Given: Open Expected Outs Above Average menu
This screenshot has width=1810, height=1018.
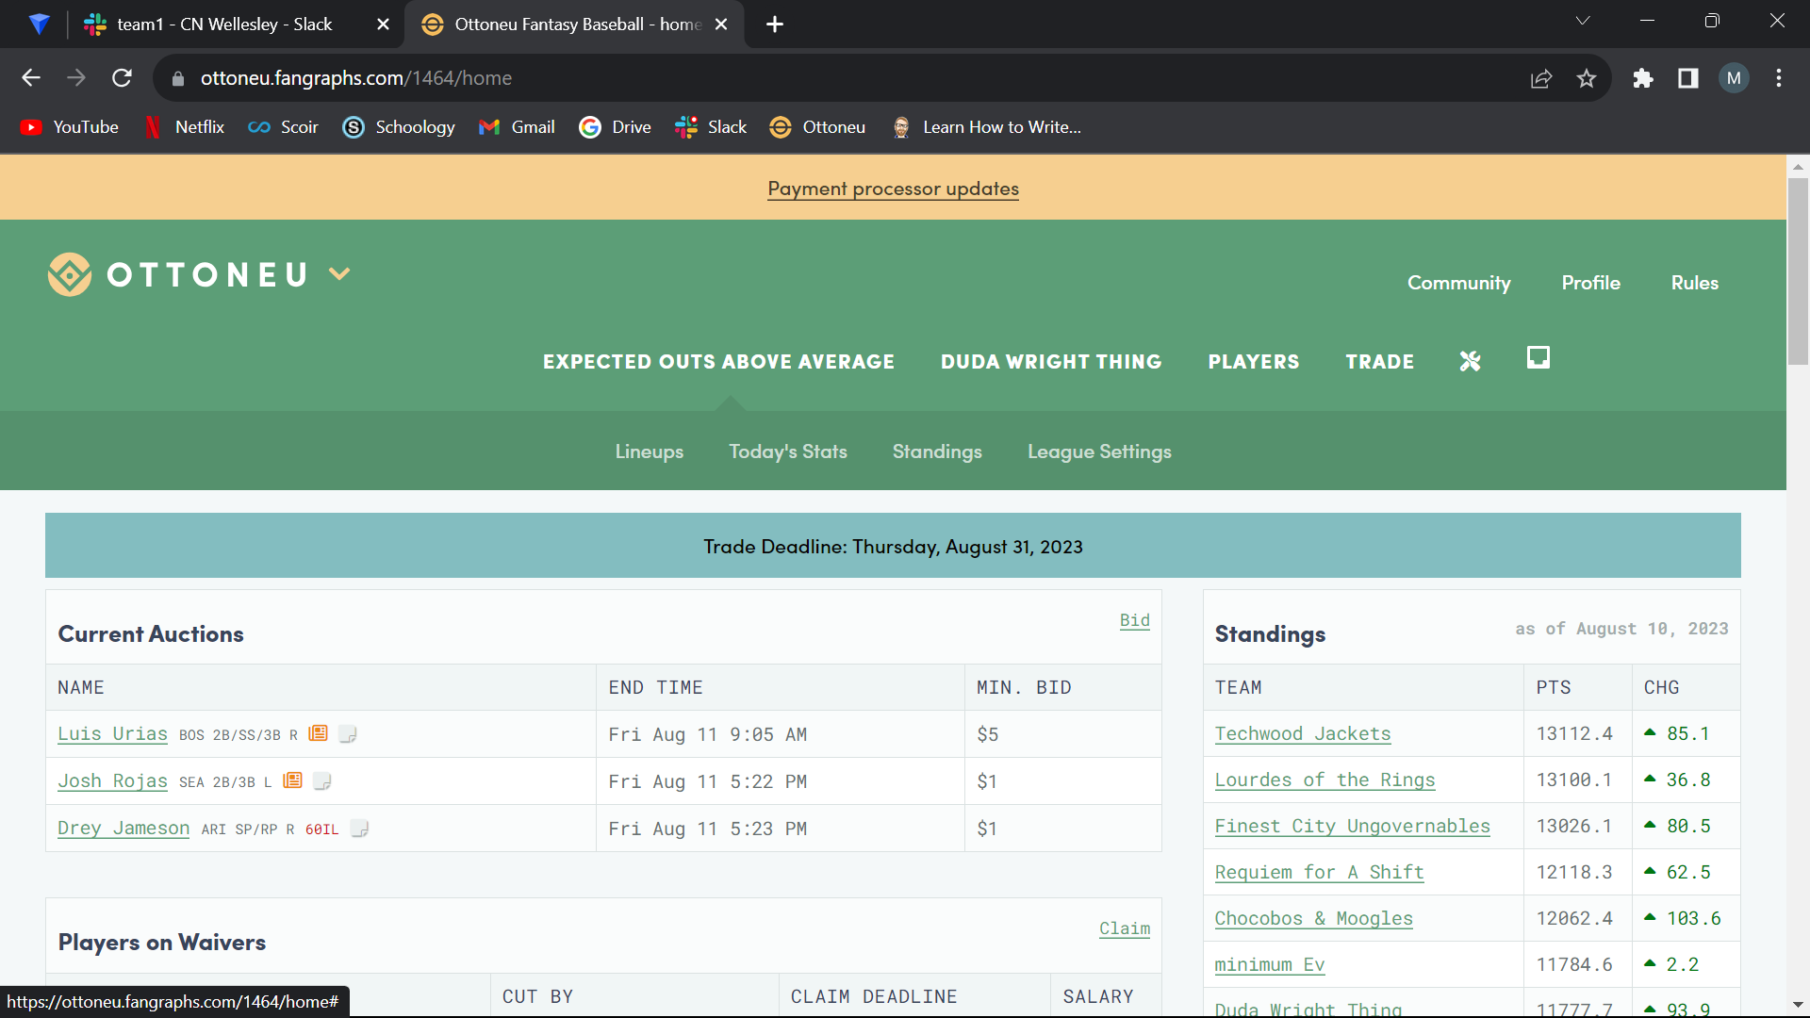Looking at the screenshot, I should (718, 362).
